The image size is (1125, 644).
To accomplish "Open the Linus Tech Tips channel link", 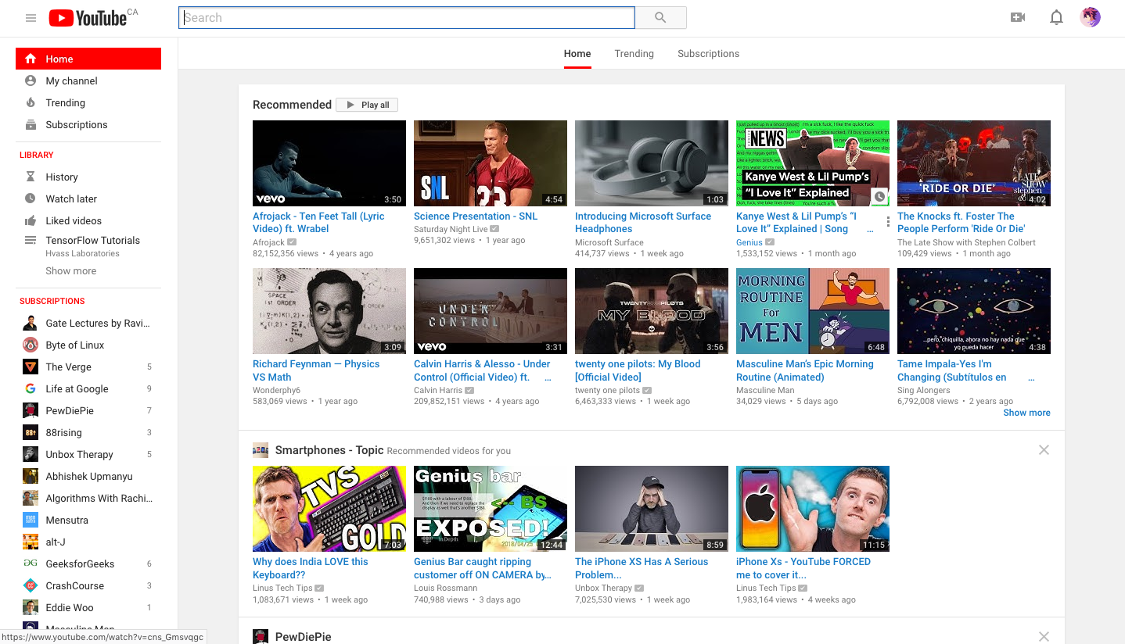I will 282,588.
